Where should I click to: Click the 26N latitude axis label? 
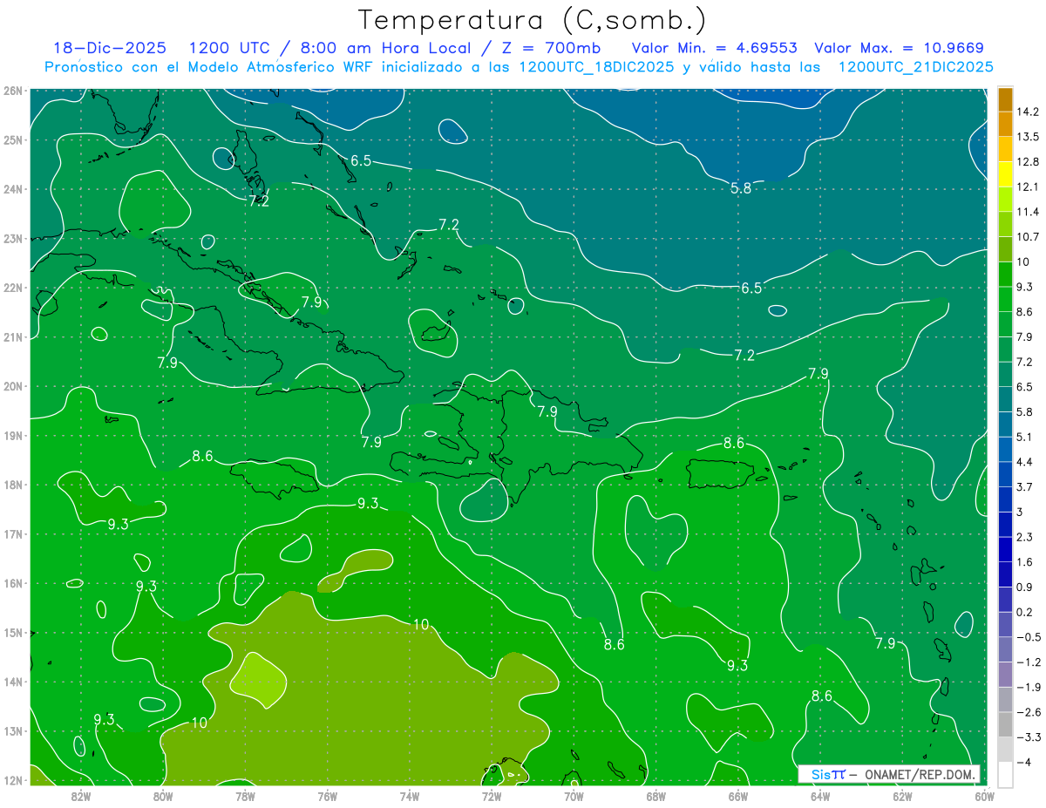(x=12, y=90)
